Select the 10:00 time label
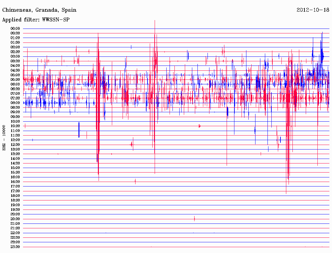 coord(15,121)
